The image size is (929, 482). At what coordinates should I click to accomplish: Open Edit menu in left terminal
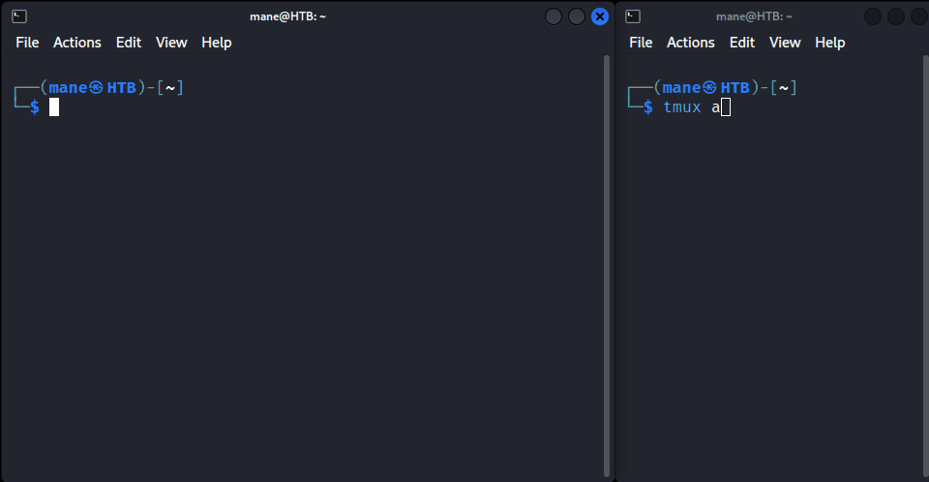[x=129, y=43]
